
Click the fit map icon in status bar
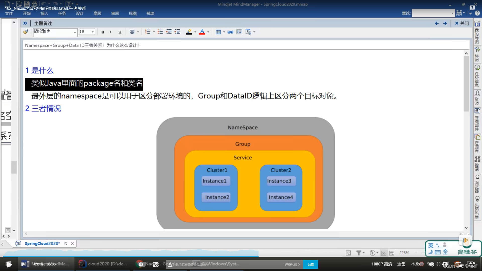click(383, 253)
